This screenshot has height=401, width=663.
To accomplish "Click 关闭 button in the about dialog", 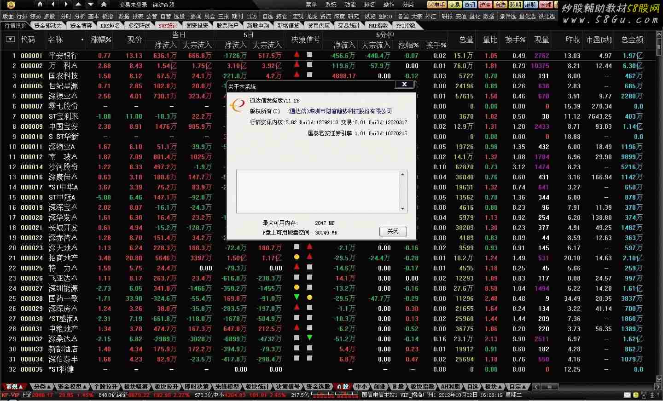I will click(393, 231).
